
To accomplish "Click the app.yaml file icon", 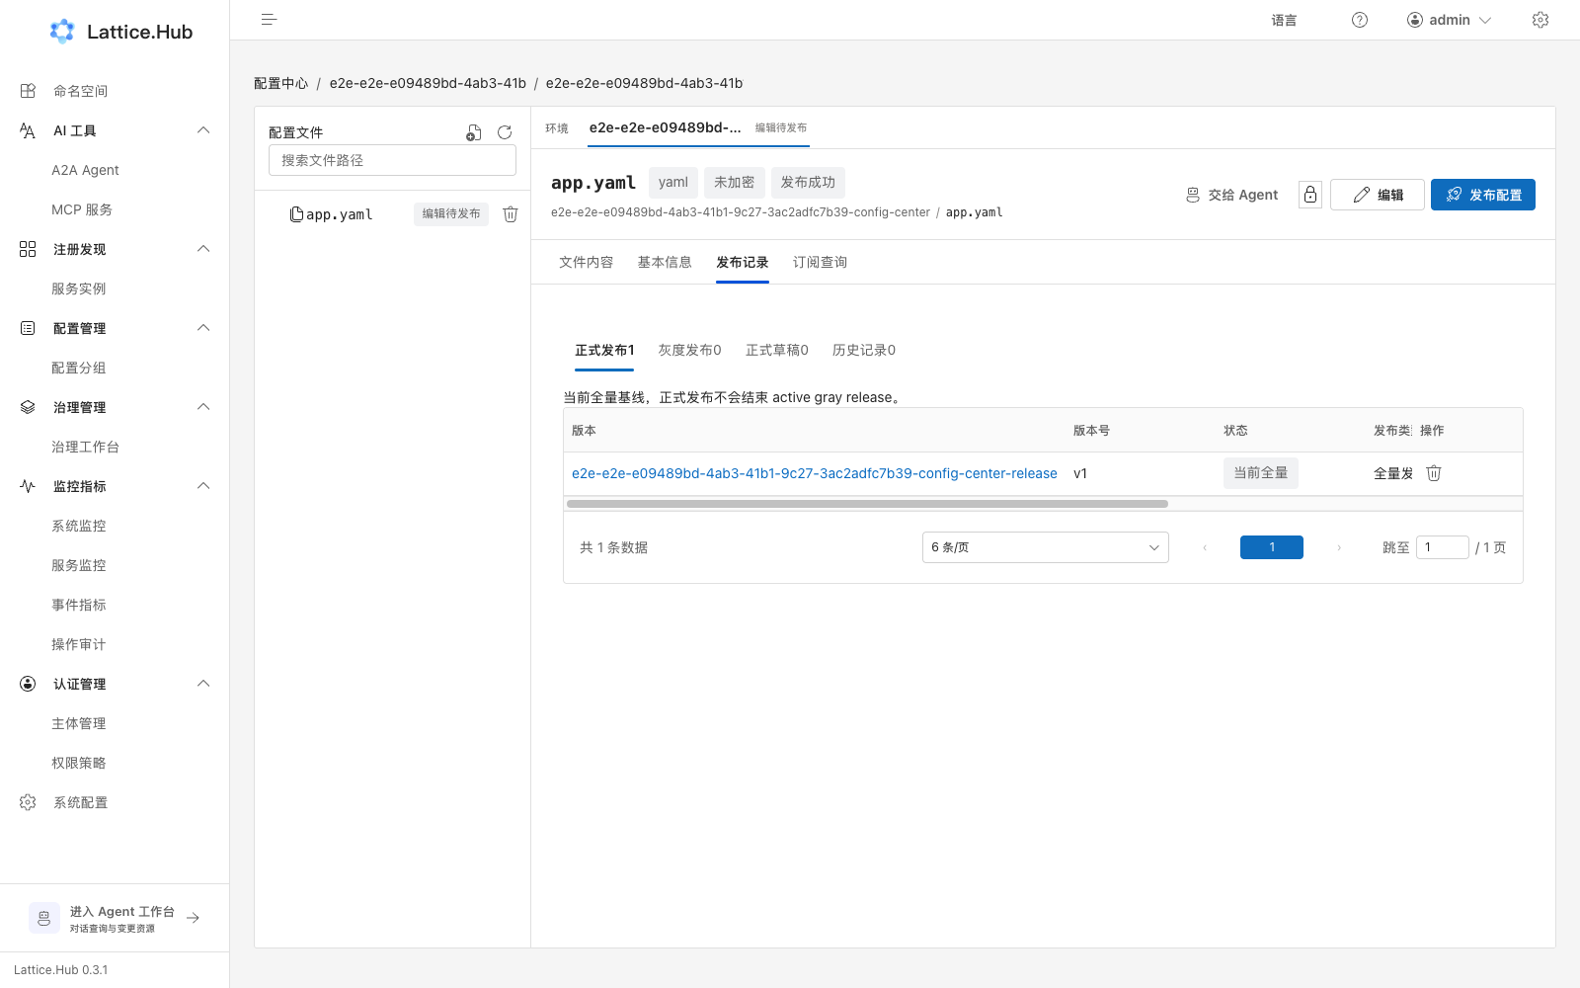I will coord(296,214).
